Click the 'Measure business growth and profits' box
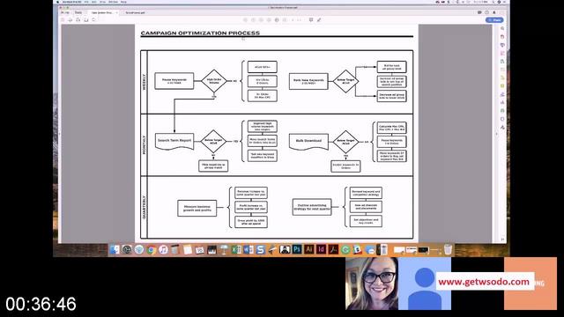 pyautogui.click(x=197, y=208)
